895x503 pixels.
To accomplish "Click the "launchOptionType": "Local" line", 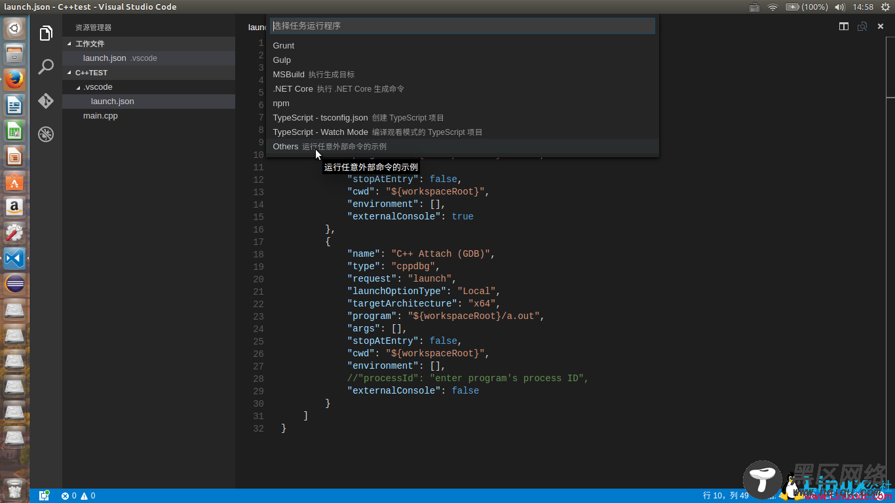I will click(424, 291).
